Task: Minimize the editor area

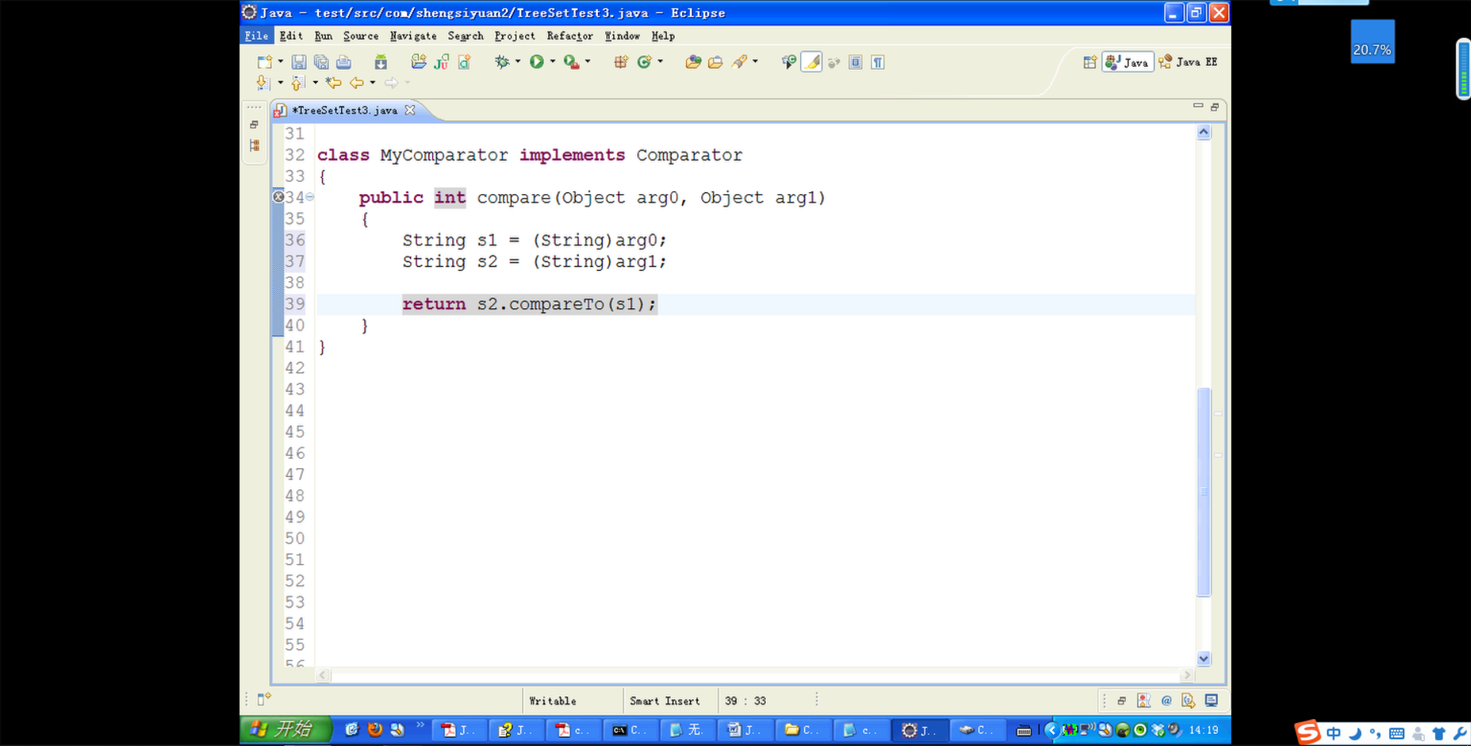Action: (1198, 106)
